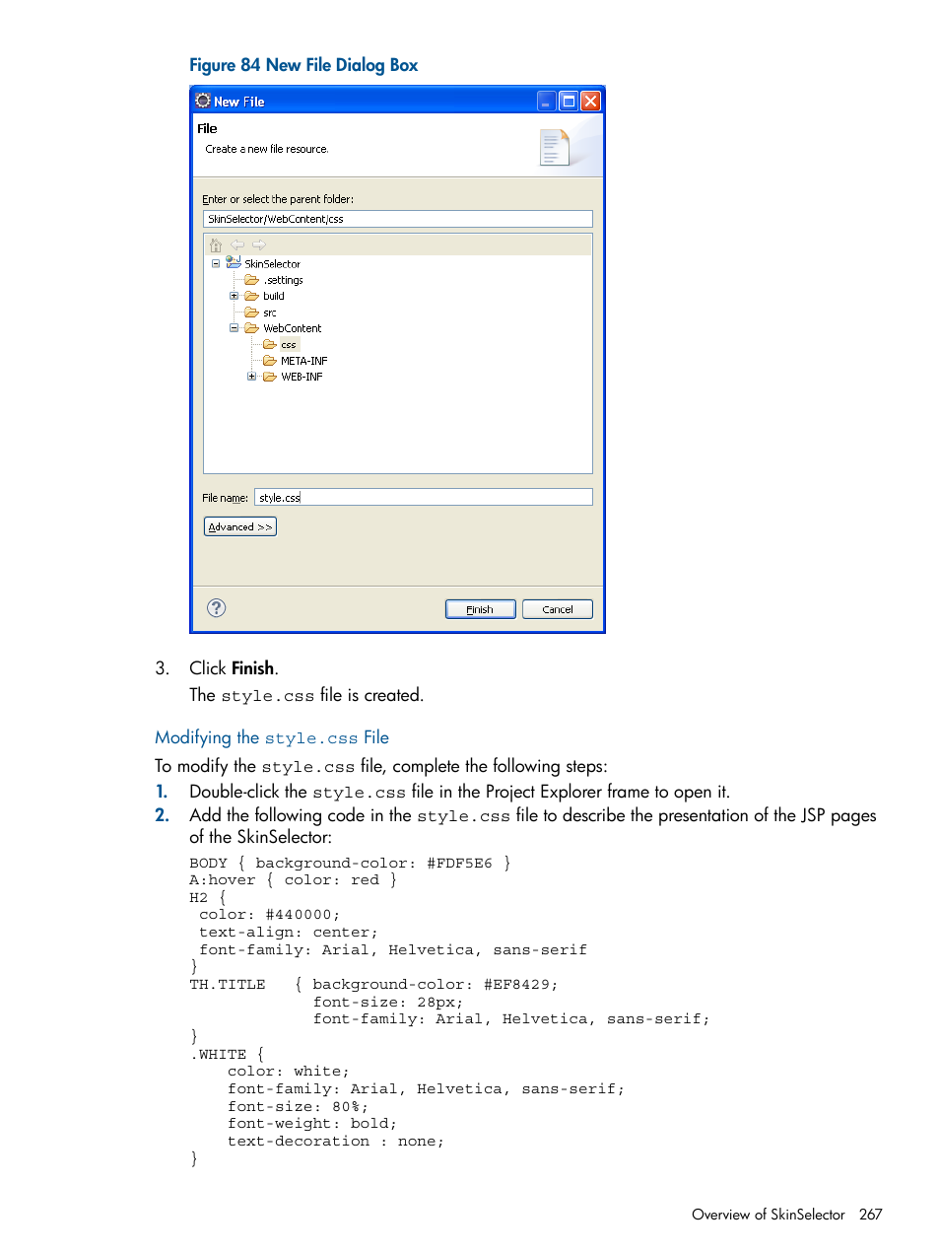The height and width of the screenshot is (1253, 940).
Task: Select the WebContent tree label
Action: [293, 328]
